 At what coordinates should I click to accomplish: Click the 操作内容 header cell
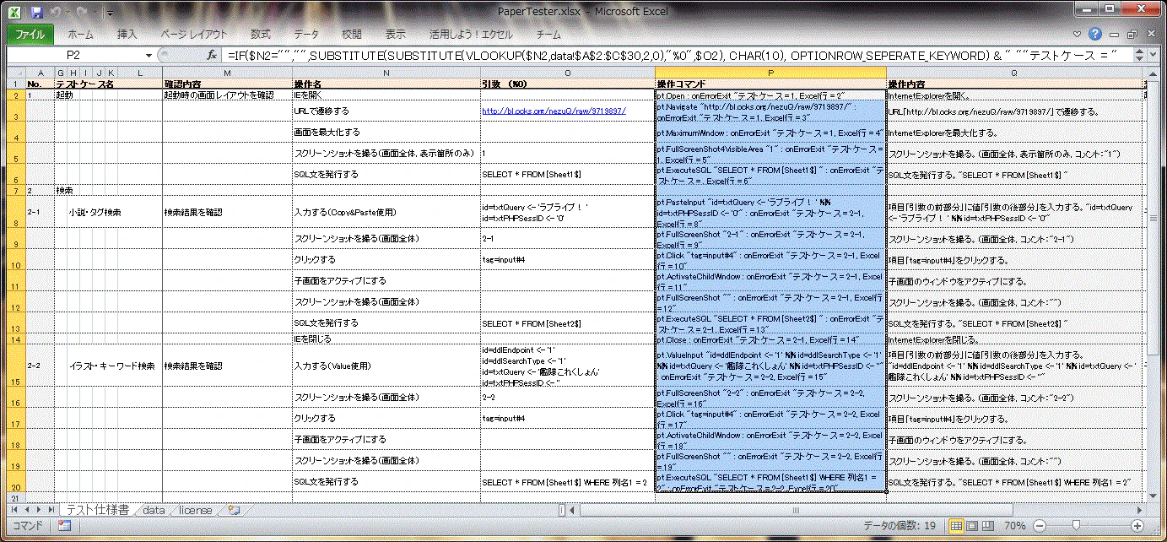click(x=1013, y=84)
